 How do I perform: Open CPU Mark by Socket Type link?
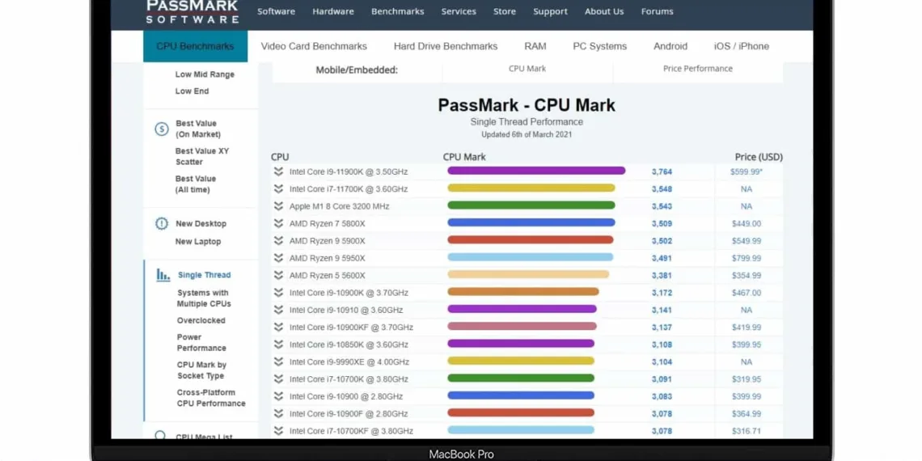click(201, 370)
